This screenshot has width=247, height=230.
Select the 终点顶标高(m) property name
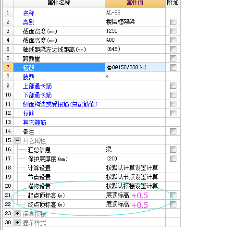[x=46, y=205]
